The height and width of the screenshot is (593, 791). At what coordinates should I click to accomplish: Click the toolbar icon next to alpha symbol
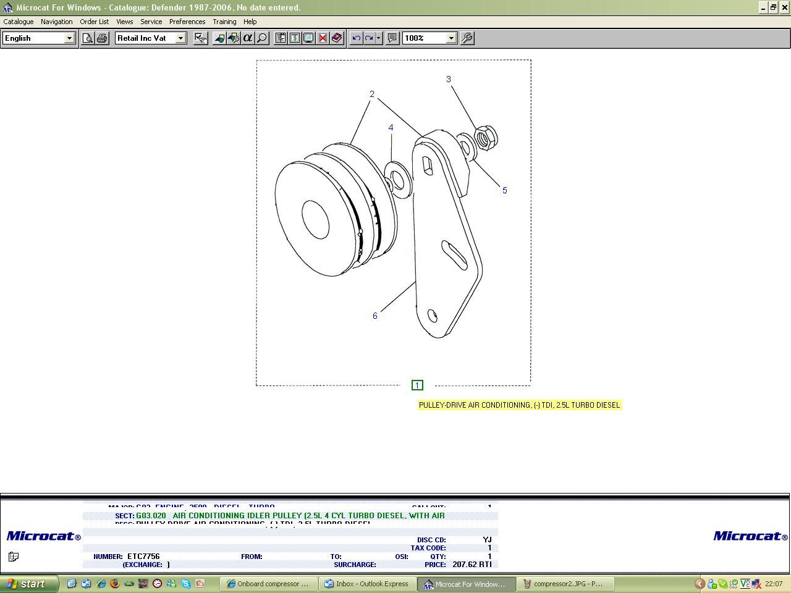[x=234, y=38]
